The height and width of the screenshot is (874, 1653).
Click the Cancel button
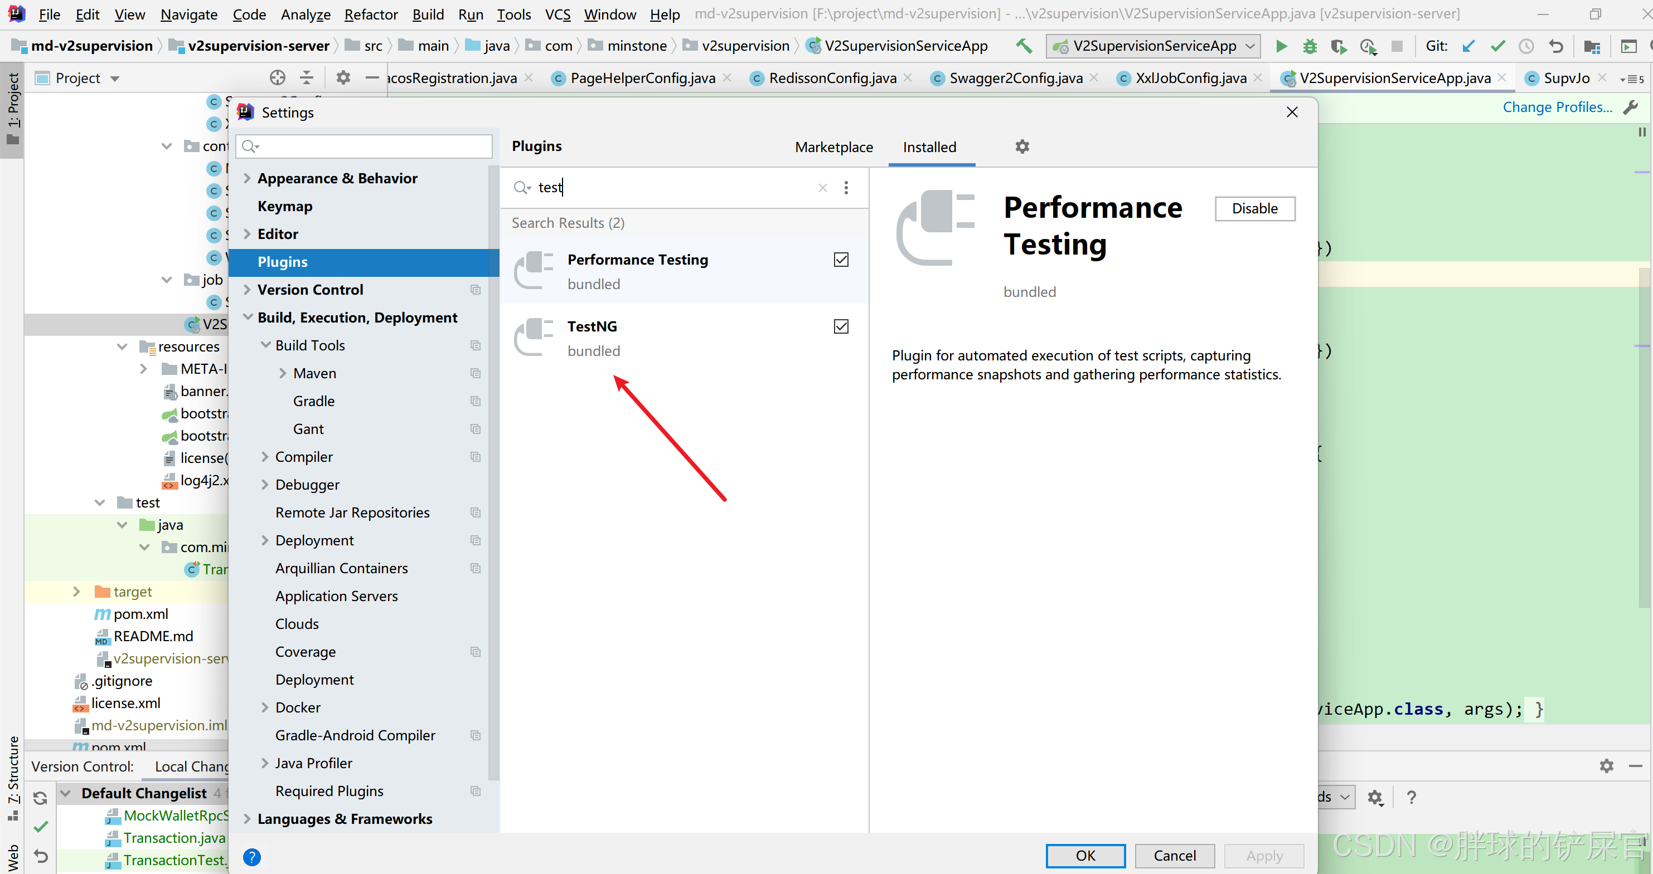pyautogui.click(x=1174, y=856)
